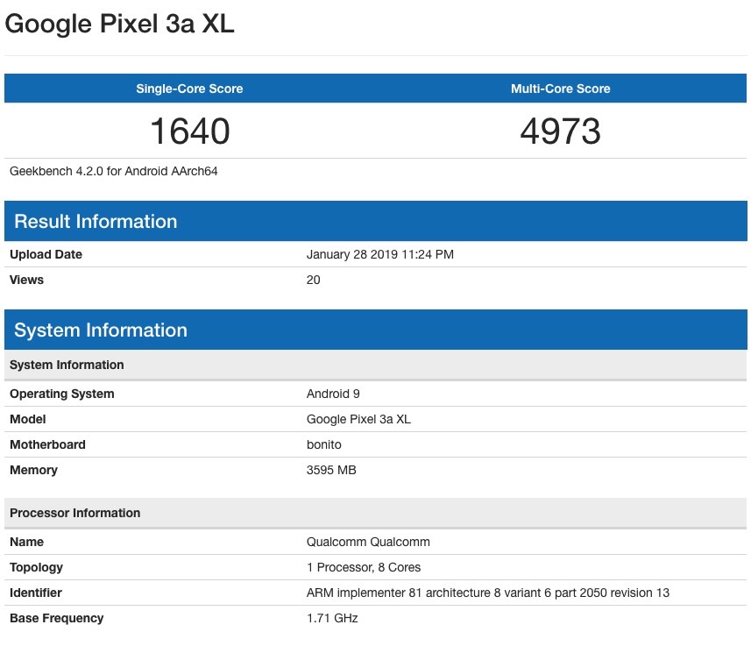Screen dimensions: 751x646
Task: Select the multi-core score value 4973
Action: 560,131
